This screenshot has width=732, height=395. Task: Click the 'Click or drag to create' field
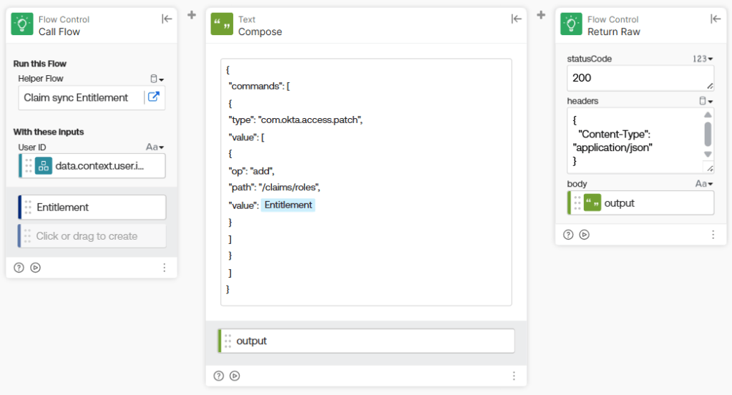pos(92,236)
